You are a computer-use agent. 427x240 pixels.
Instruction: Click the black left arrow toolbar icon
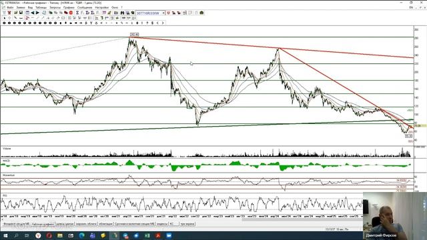coord(33,13)
